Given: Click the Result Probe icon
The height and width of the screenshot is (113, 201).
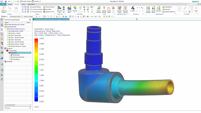Looking at the screenshot, I should click(x=153, y=8).
